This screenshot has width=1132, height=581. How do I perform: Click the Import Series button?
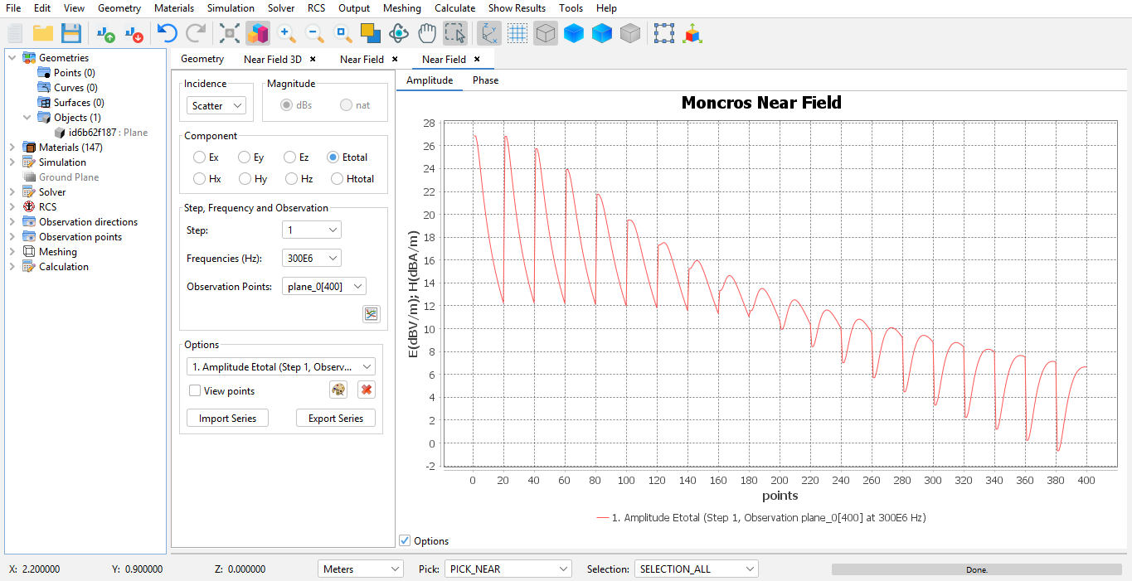[227, 419]
